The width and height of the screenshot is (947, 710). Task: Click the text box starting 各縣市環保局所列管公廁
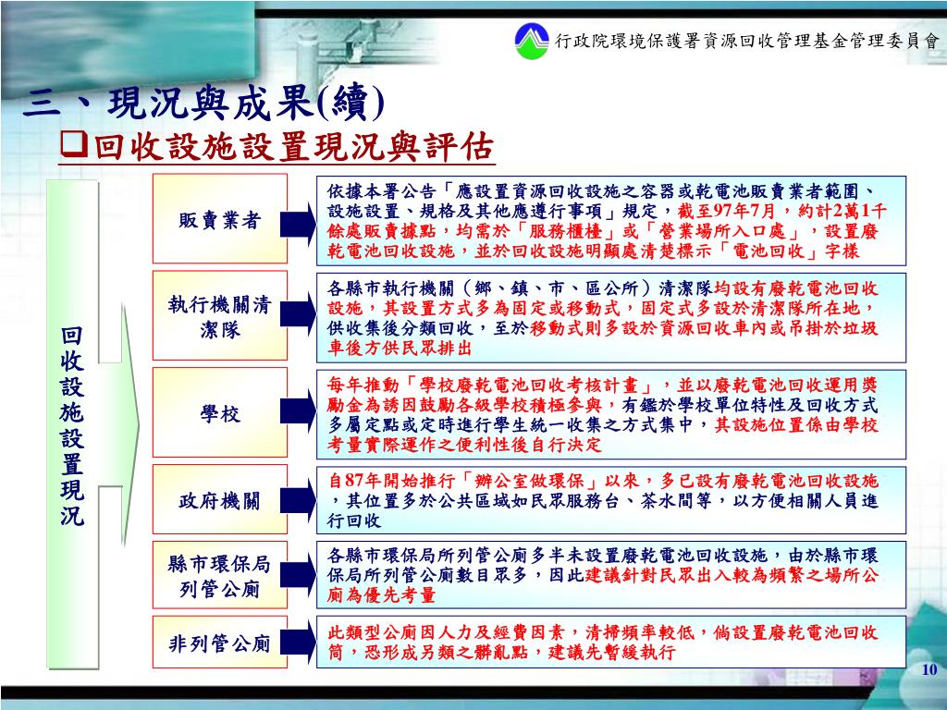tap(611, 575)
